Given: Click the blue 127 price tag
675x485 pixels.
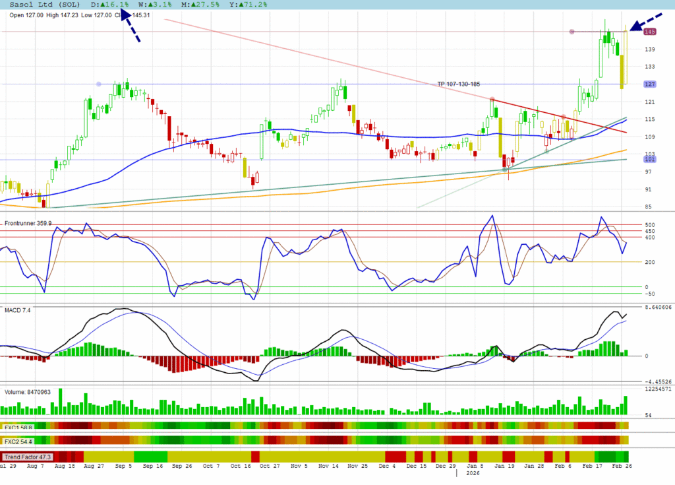Looking at the screenshot, I should (x=649, y=84).
